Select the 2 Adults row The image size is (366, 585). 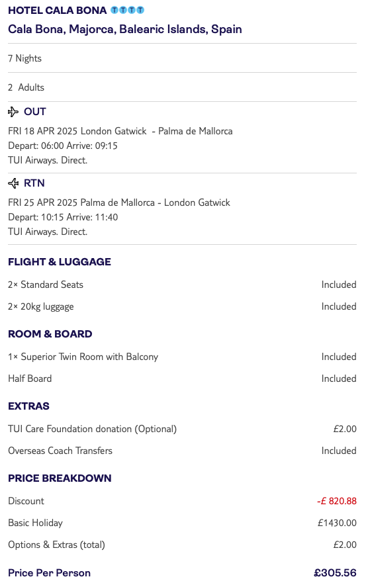point(182,87)
